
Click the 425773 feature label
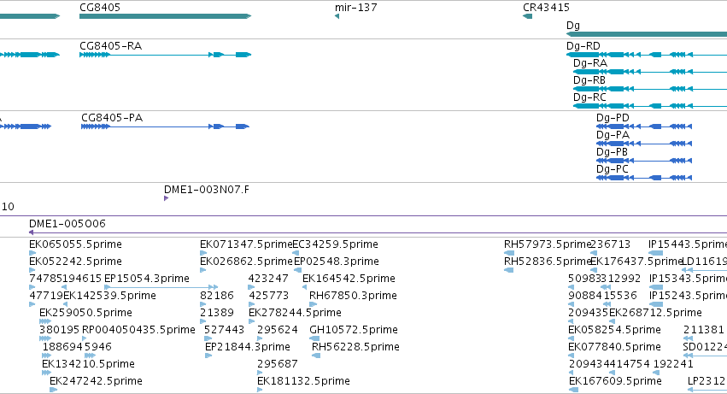pyautogui.click(x=269, y=296)
